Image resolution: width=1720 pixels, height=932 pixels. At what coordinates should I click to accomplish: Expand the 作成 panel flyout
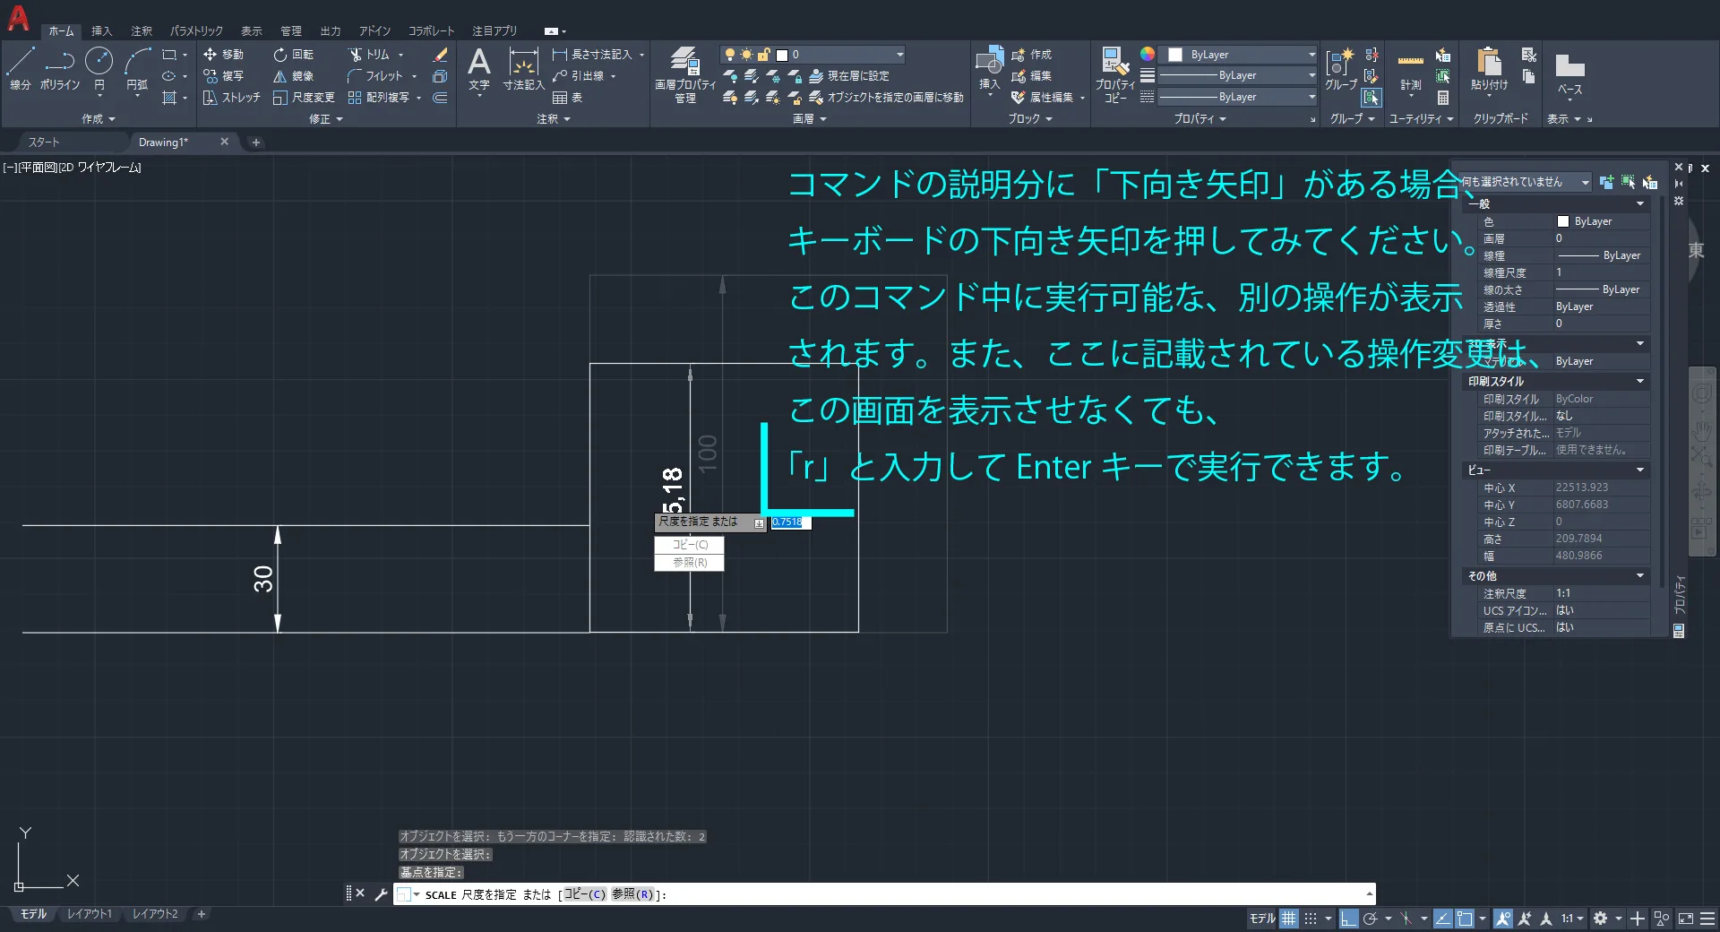(x=99, y=119)
